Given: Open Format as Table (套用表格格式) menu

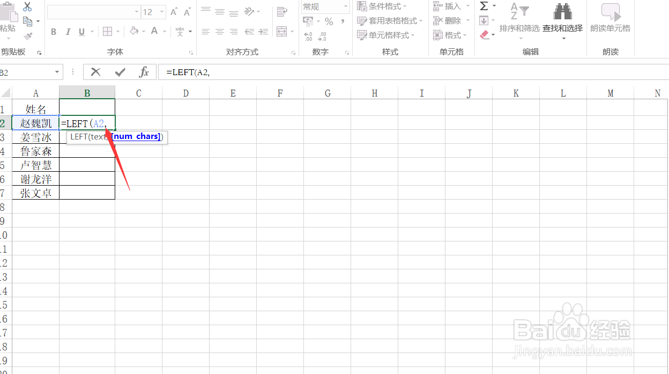Looking at the screenshot, I should [390, 20].
